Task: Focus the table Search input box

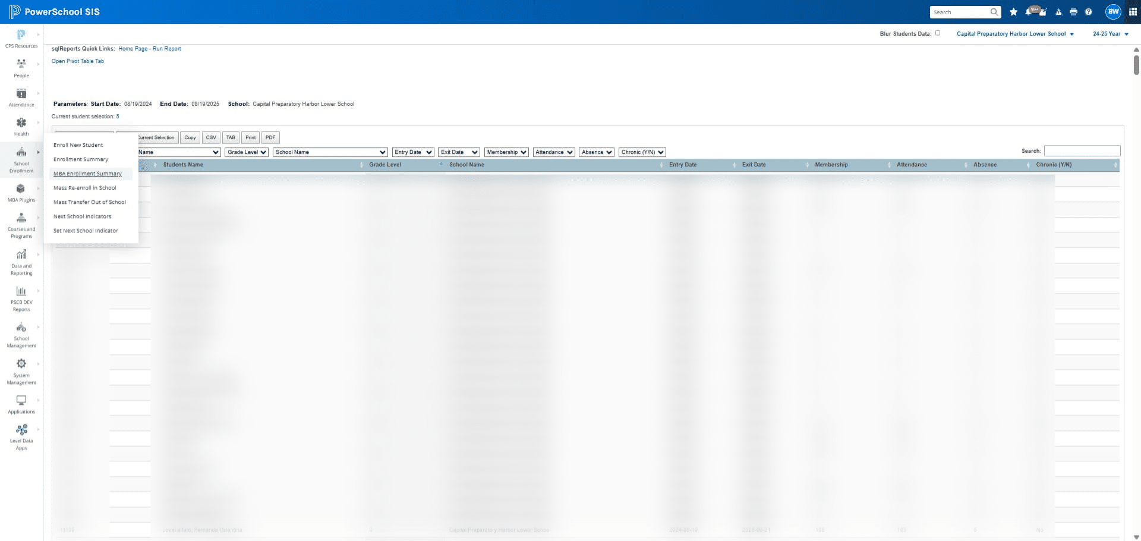Action: (1082, 151)
